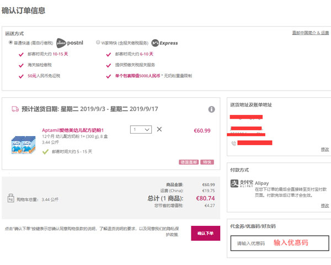The image size is (331, 265).
Task: Remove the Aptamil item with X icon
Action: [159, 129]
